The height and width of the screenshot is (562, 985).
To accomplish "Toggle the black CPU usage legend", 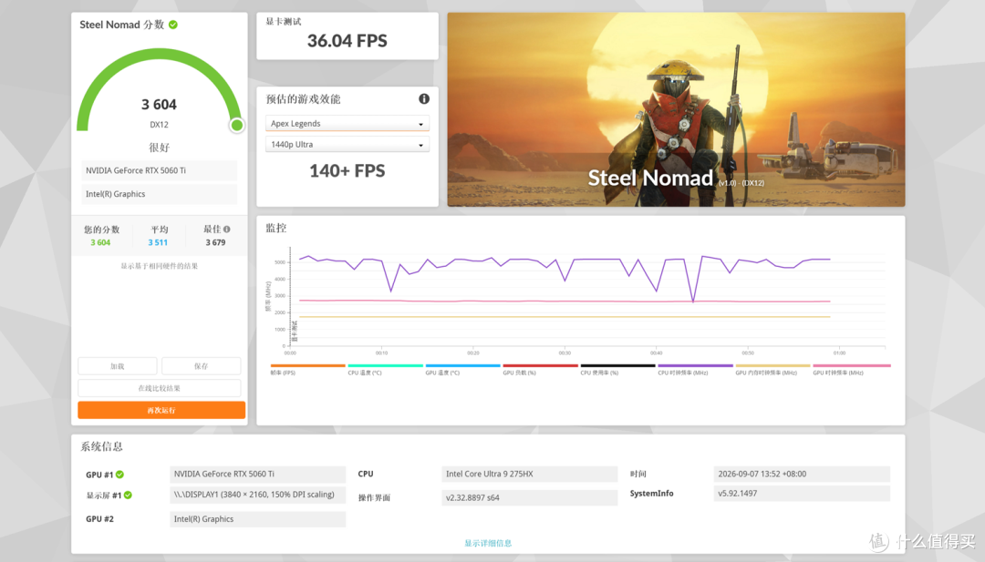I will point(618,365).
